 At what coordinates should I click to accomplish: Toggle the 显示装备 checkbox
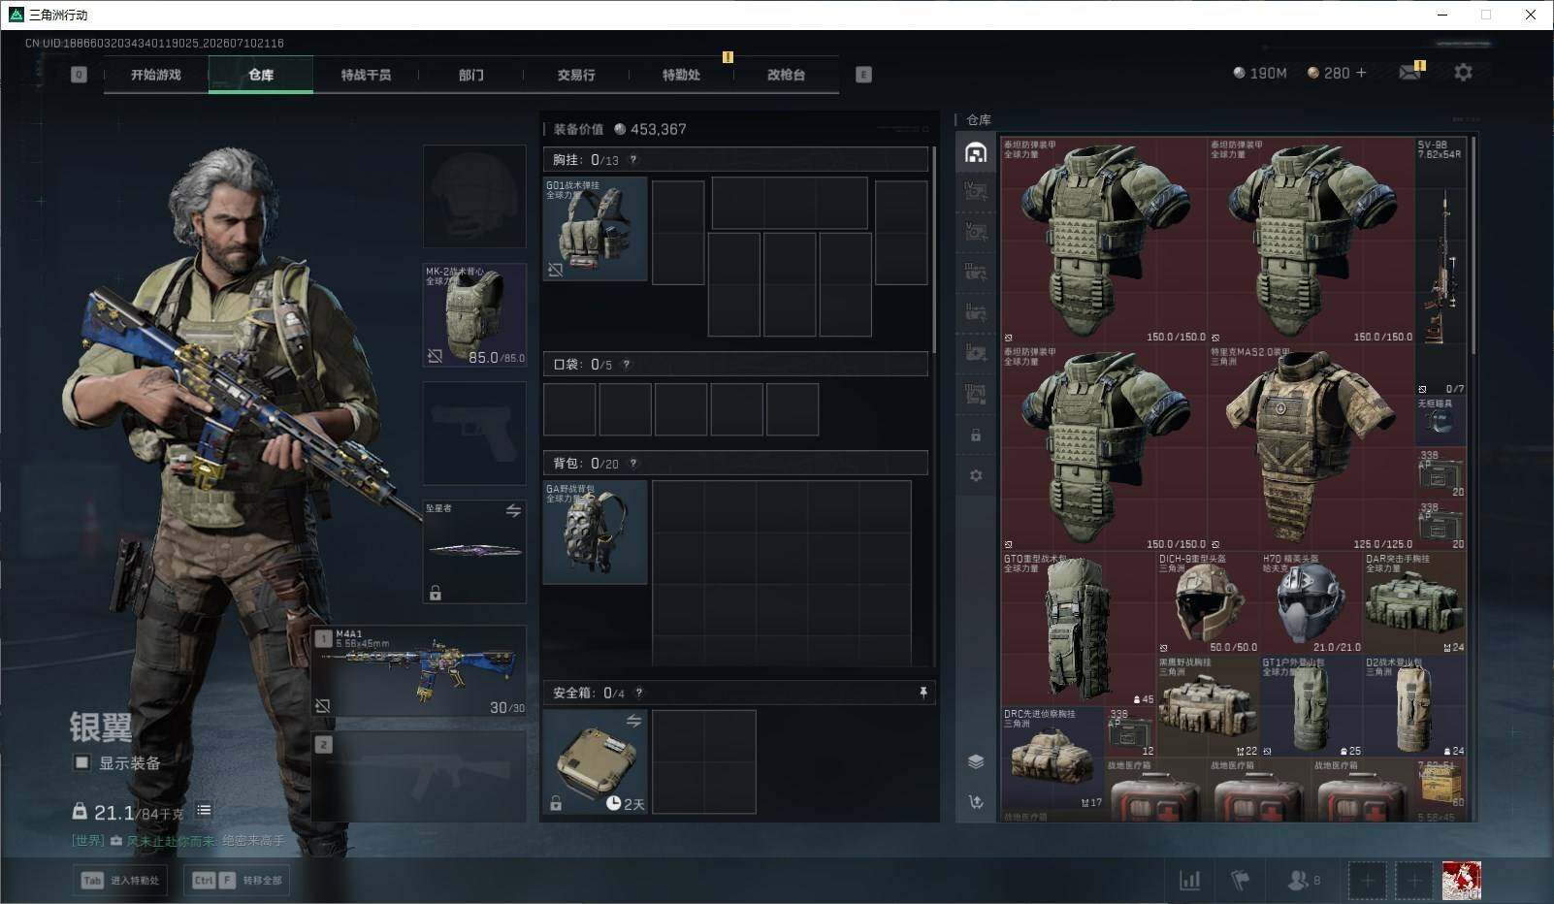point(82,763)
